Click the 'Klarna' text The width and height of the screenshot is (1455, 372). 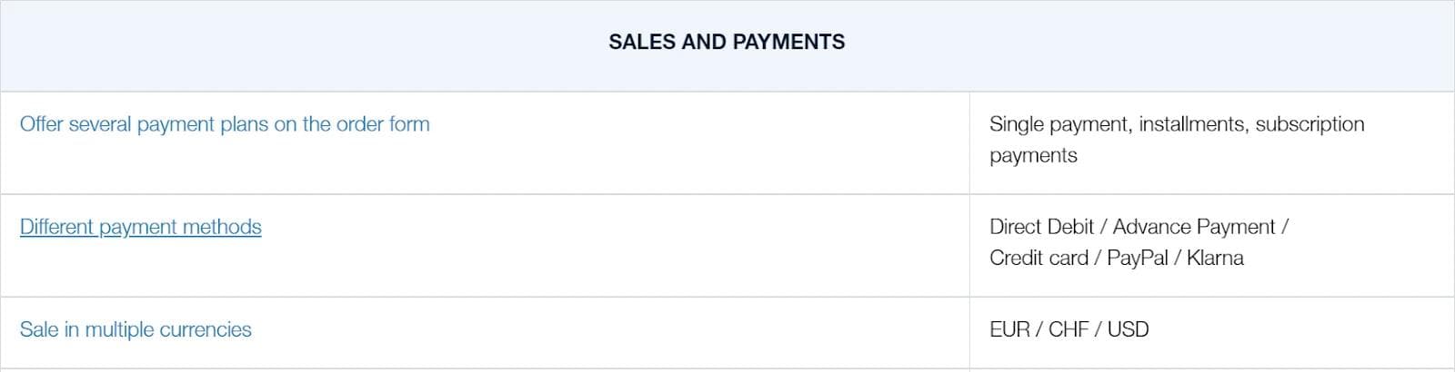[1215, 258]
